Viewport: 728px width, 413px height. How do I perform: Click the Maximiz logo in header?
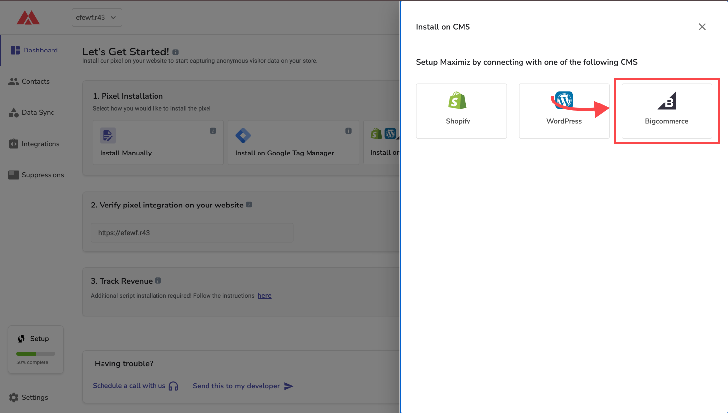pyautogui.click(x=28, y=18)
